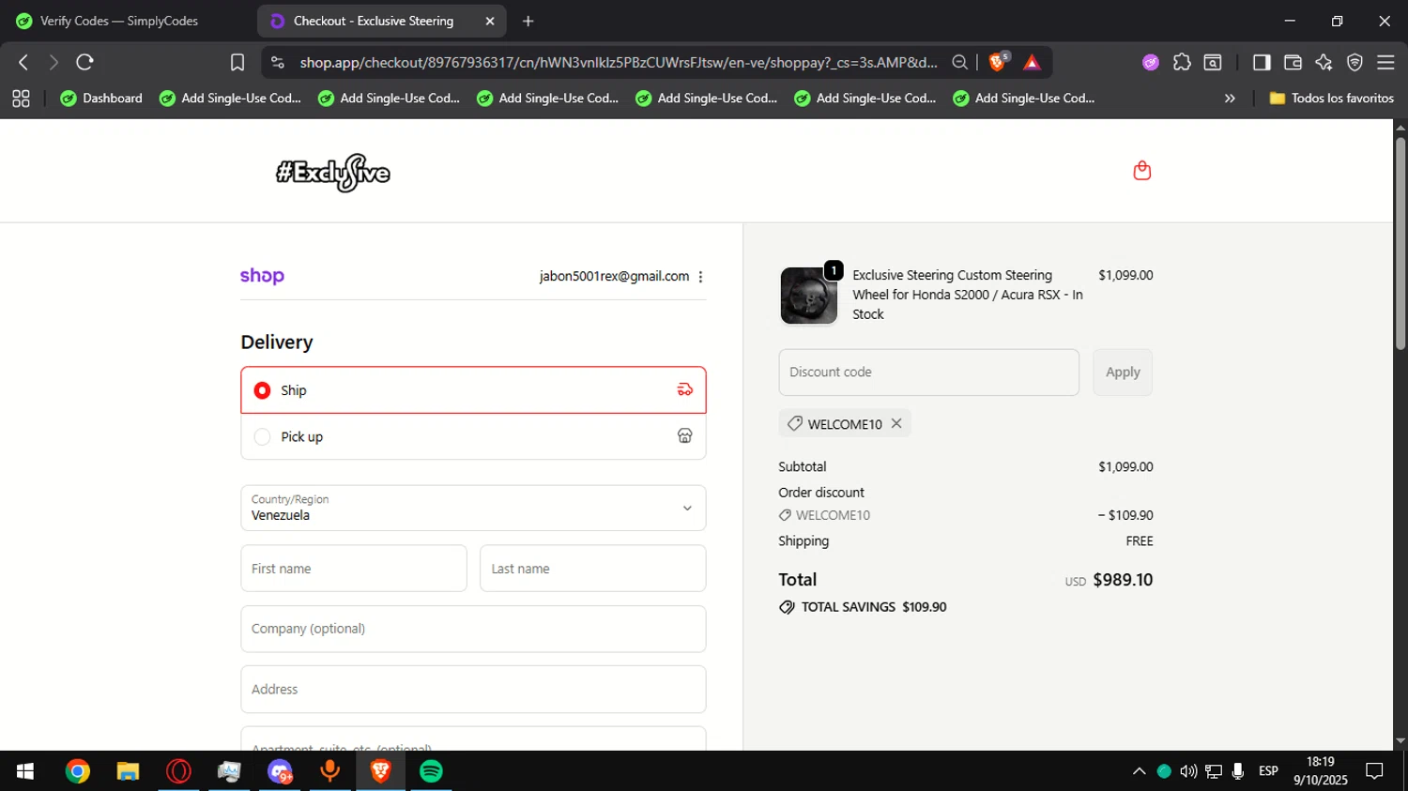
Task: View site information in address bar
Action: [277, 62]
